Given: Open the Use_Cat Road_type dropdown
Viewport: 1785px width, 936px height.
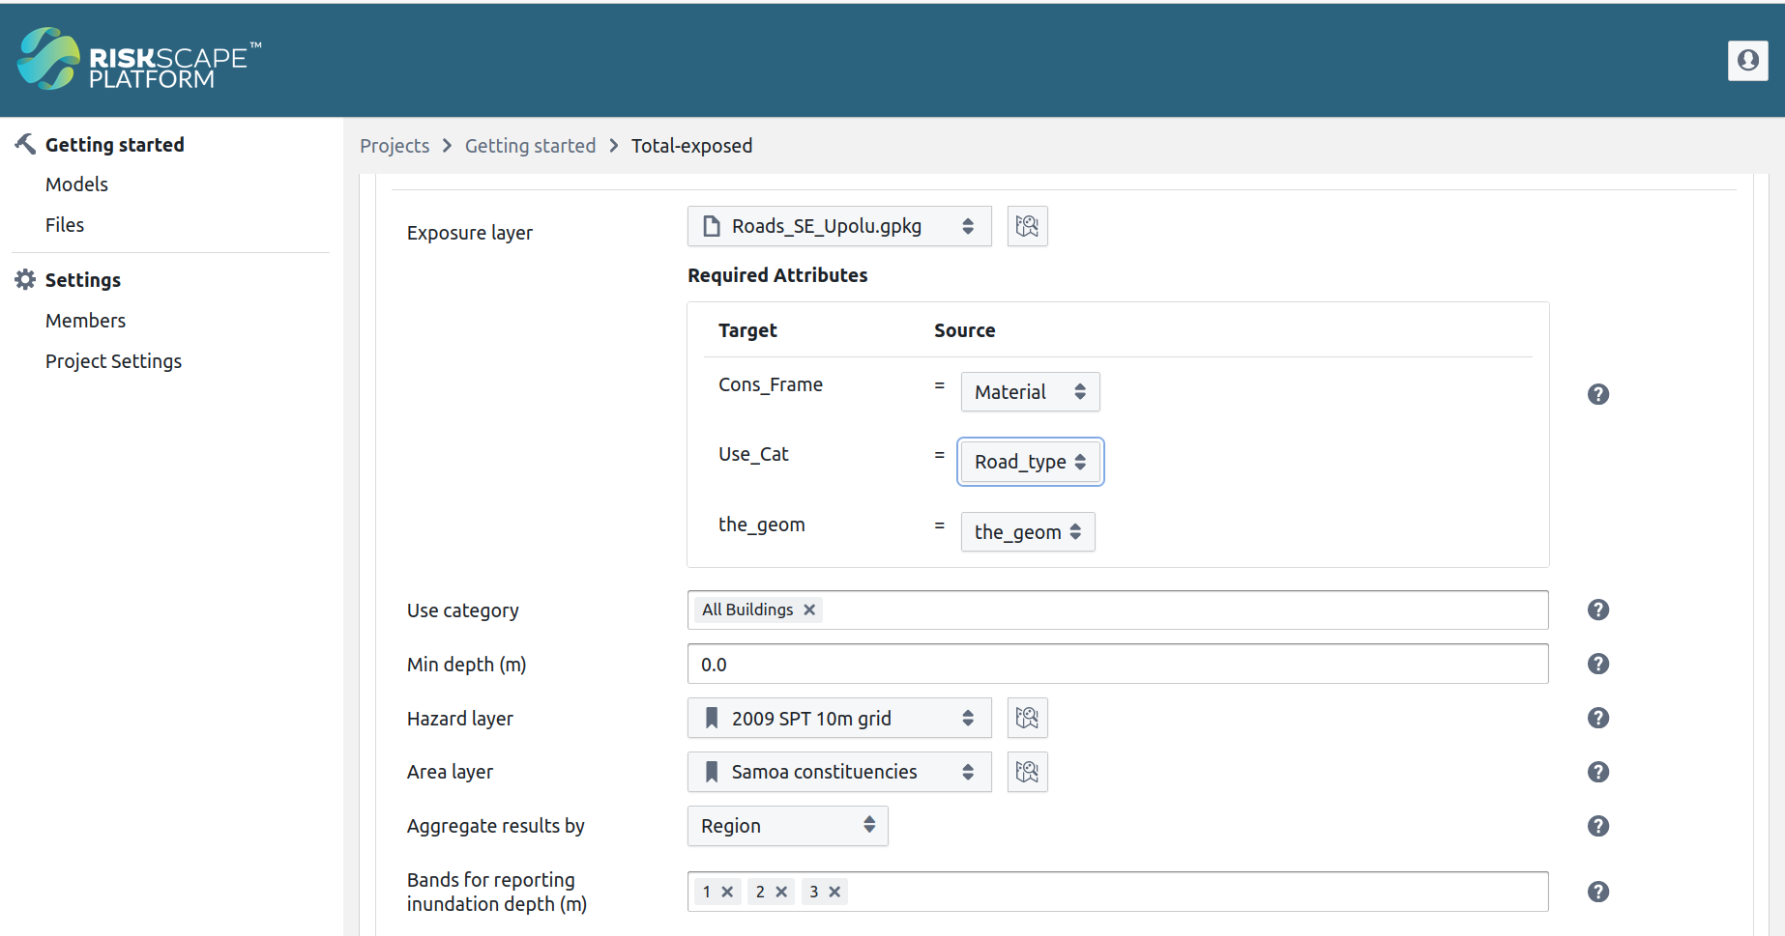Looking at the screenshot, I should pyautogui.click(x=1030, y=462).
